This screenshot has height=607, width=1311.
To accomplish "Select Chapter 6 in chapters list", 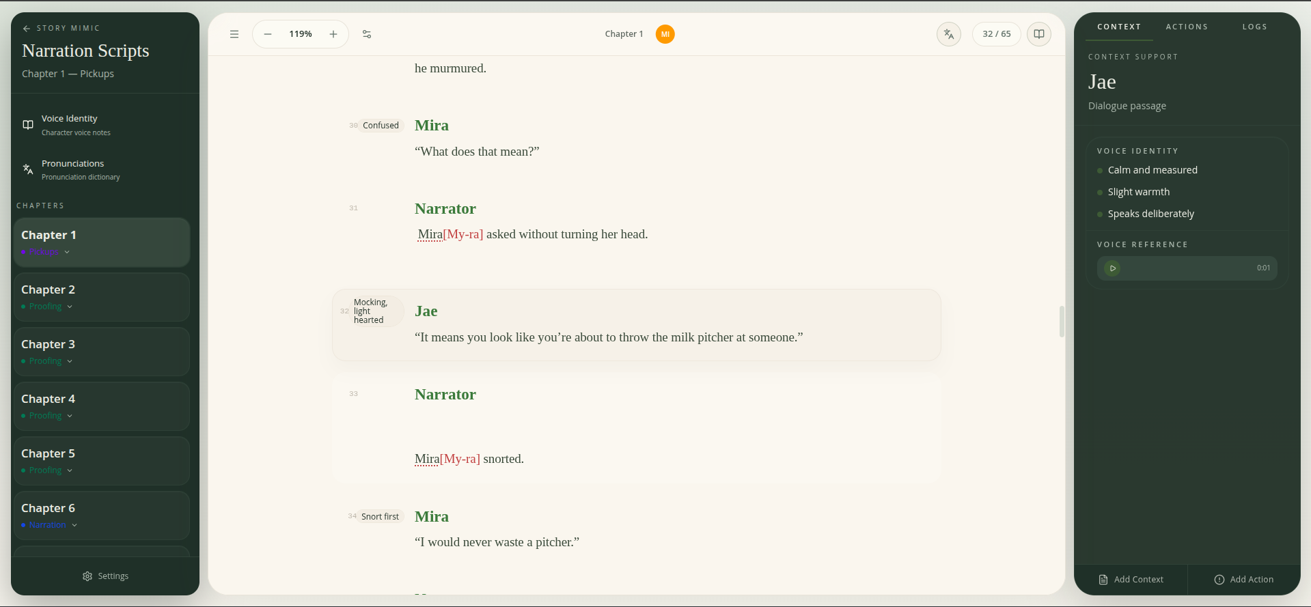I will point(102,516).
